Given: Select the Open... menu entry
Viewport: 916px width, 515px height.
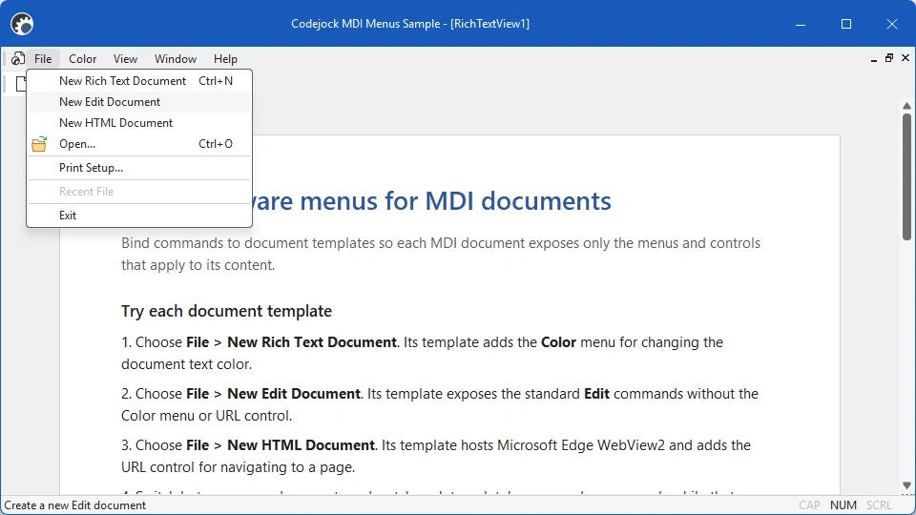Looking at the screenshot, I should click(x=139, y=144).
